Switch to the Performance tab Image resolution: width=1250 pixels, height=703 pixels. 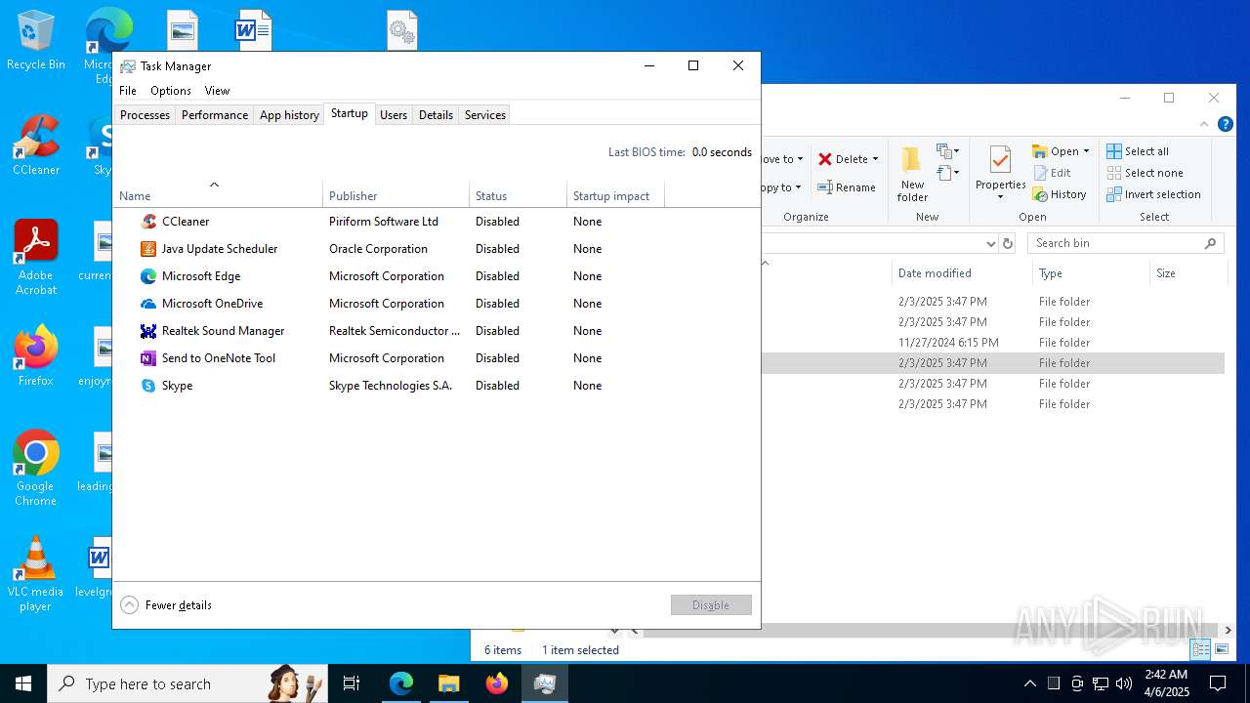pos(215,115)
